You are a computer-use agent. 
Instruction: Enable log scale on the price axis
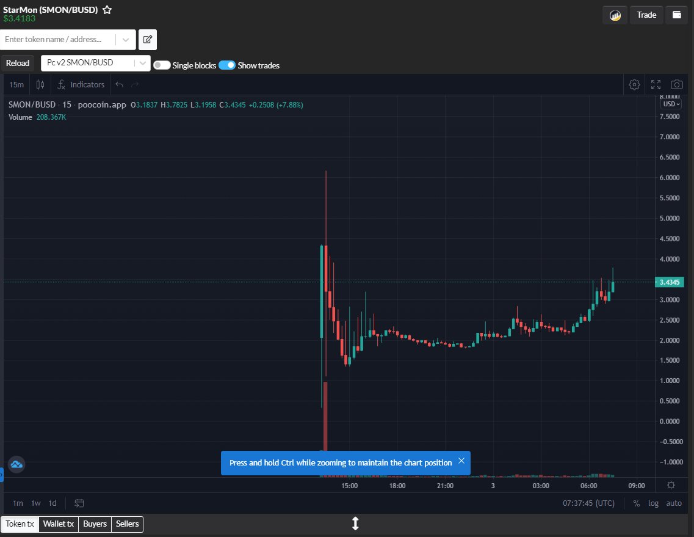(x=653, y=503)
